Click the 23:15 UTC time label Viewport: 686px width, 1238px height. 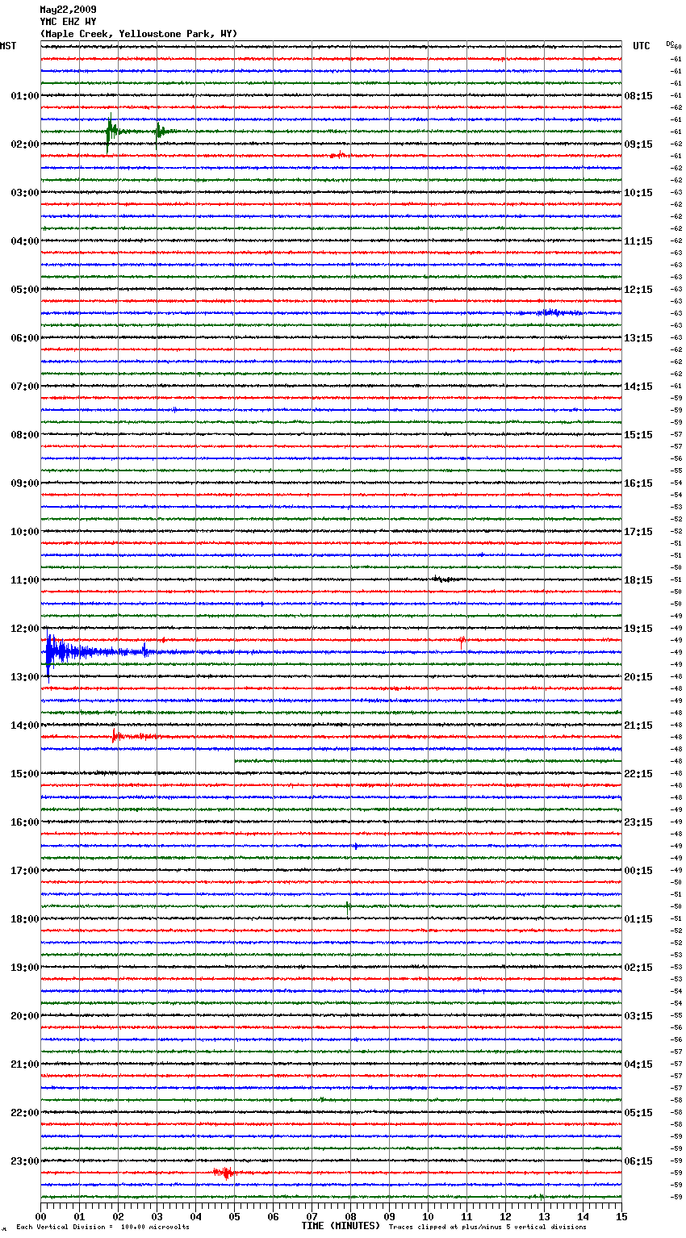pos(638,822)
